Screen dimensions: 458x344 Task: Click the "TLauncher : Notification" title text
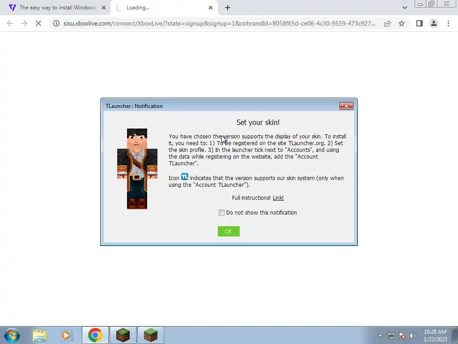coord(134,106)
